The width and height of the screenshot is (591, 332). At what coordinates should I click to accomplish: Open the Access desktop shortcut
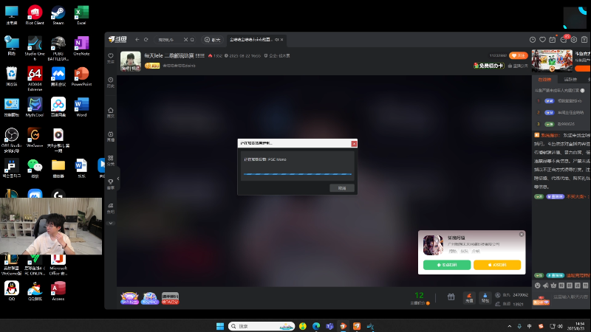58,291
